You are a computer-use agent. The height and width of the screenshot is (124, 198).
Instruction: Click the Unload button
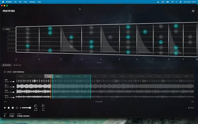(x=191, y=108)
